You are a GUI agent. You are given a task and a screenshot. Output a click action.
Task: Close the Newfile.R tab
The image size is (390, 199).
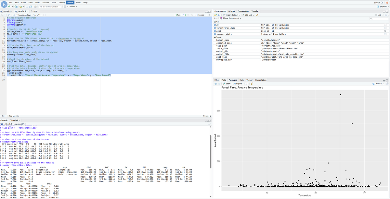[27, 11]
